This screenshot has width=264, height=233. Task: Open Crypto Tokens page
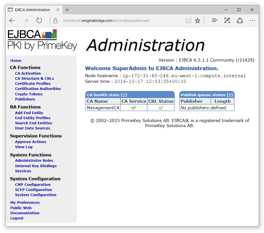pyautogui.click(x=29, y=94)
